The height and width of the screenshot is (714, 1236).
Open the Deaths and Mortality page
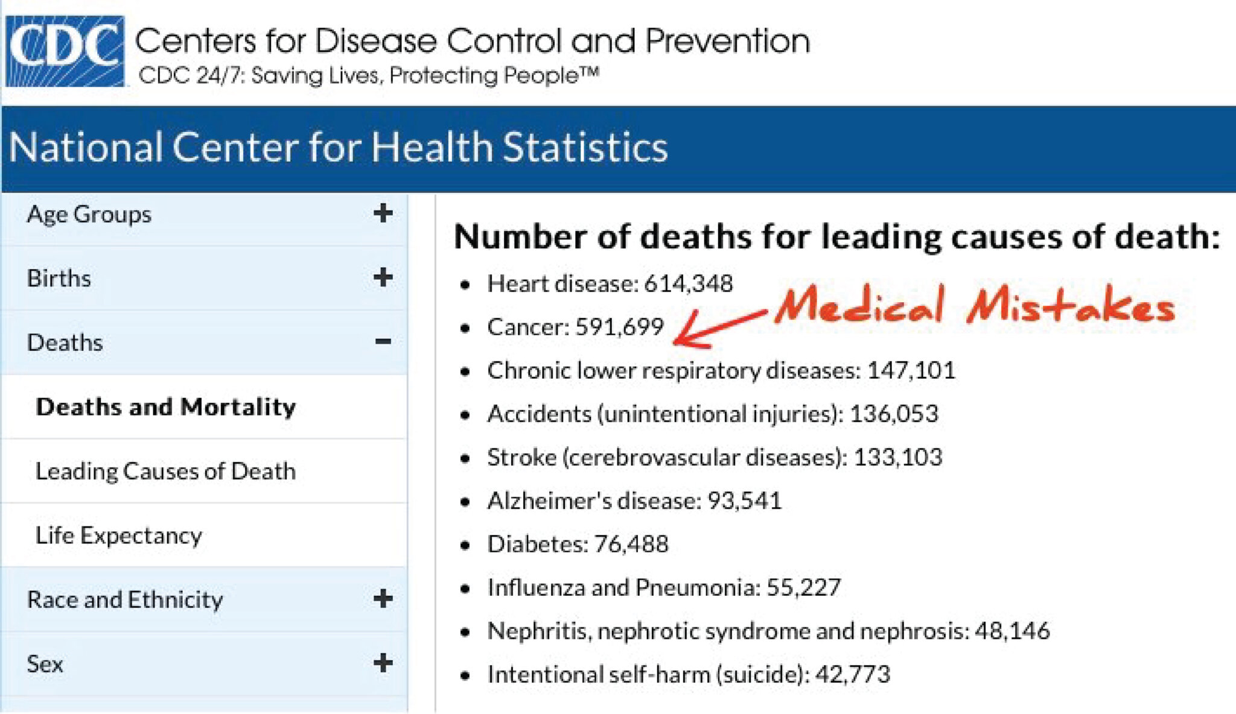(165, 406)
